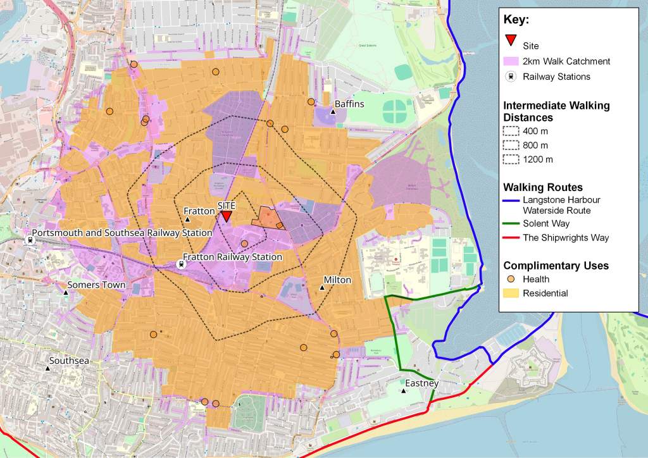Screen dimensions: 648x458
Task: Click the pink 2km Walk Catchment swatch
Action: coord(511,61)
